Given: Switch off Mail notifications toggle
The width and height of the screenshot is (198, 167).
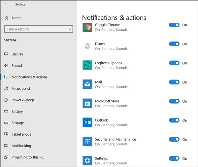Looking at the screenshot, I should [x=174, y=82].
